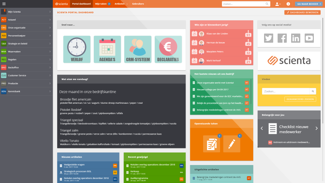
Task: Open the user account dropdown
Action: (x=278, y=4)
